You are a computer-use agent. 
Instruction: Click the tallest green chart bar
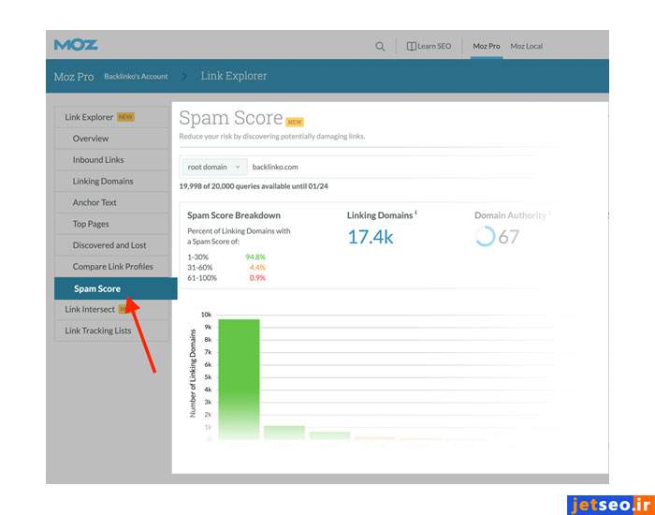(239, 375)
